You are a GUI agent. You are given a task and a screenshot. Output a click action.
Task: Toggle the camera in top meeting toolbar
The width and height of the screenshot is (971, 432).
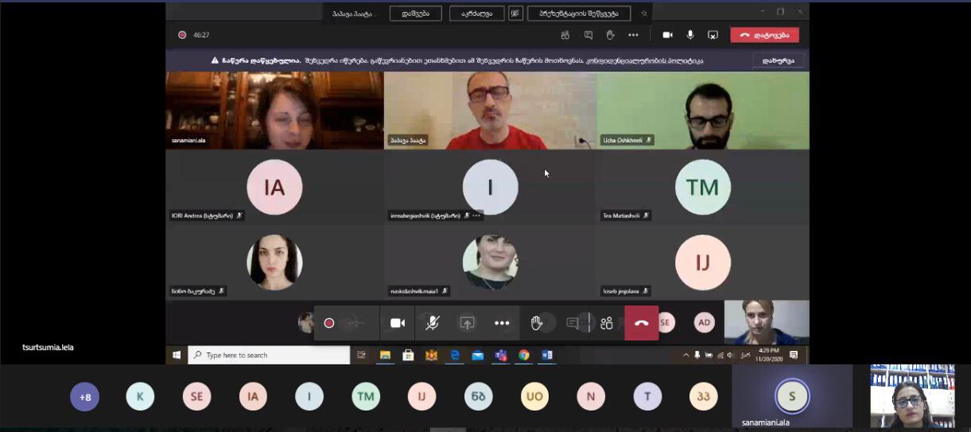[667, 35]
